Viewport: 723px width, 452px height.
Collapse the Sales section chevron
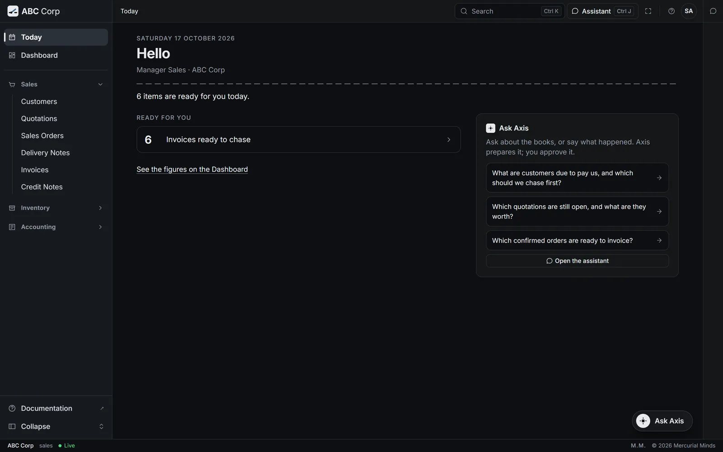(100, 85)
